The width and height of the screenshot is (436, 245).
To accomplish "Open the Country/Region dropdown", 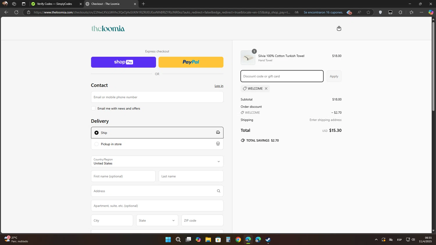I will [x=157, y=161].
